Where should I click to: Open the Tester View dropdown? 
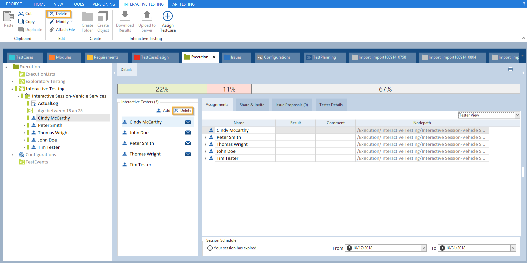[x=517, y=115]
